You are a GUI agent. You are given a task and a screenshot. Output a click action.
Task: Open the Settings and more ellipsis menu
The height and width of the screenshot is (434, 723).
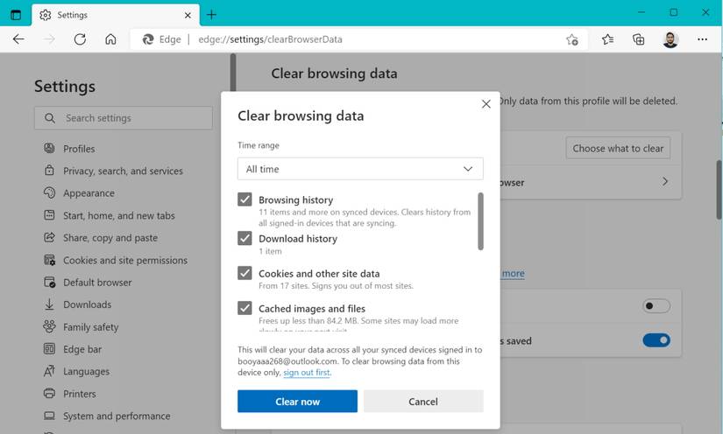tap(702, 39)
